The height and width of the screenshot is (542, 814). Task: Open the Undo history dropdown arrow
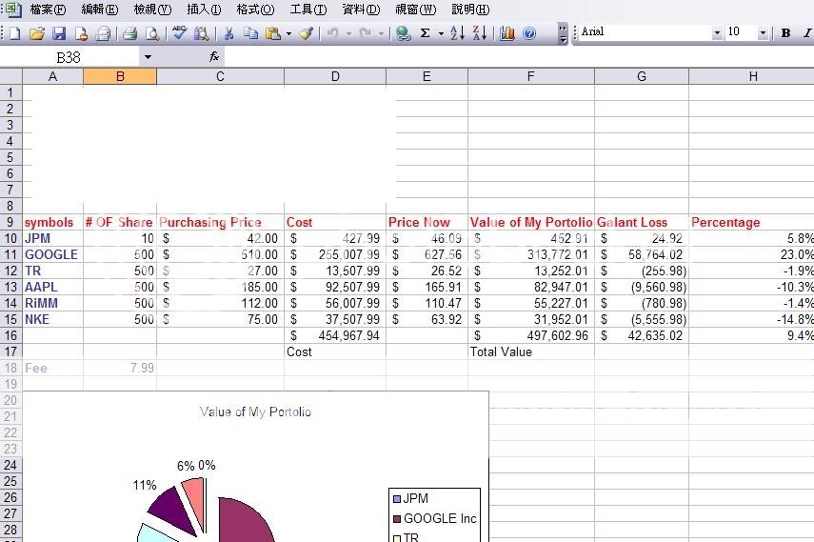point(348,34)
